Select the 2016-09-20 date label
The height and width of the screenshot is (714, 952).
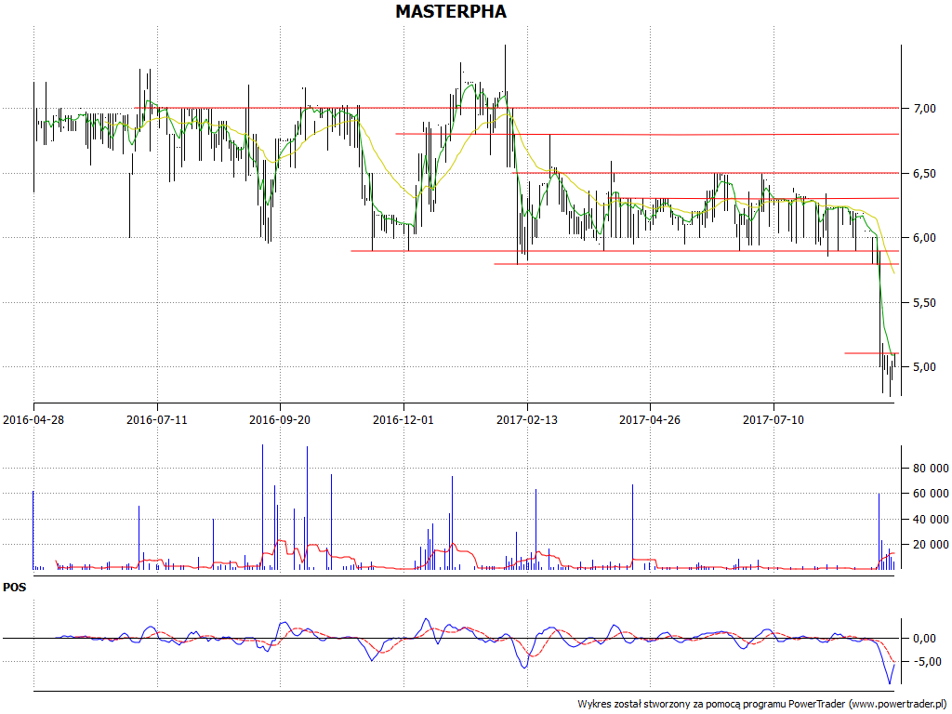point(280,419)
